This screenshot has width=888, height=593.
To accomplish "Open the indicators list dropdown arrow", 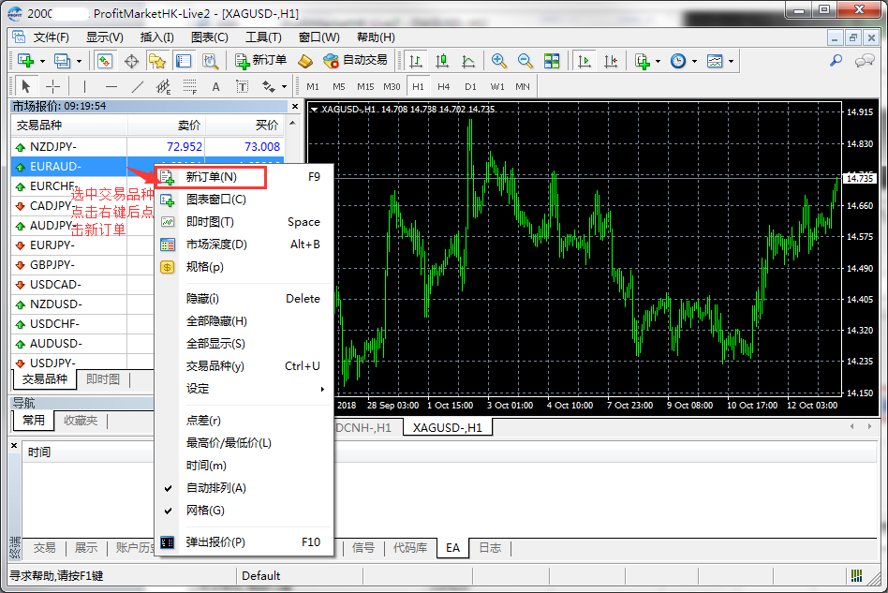I will coord(659,61).
